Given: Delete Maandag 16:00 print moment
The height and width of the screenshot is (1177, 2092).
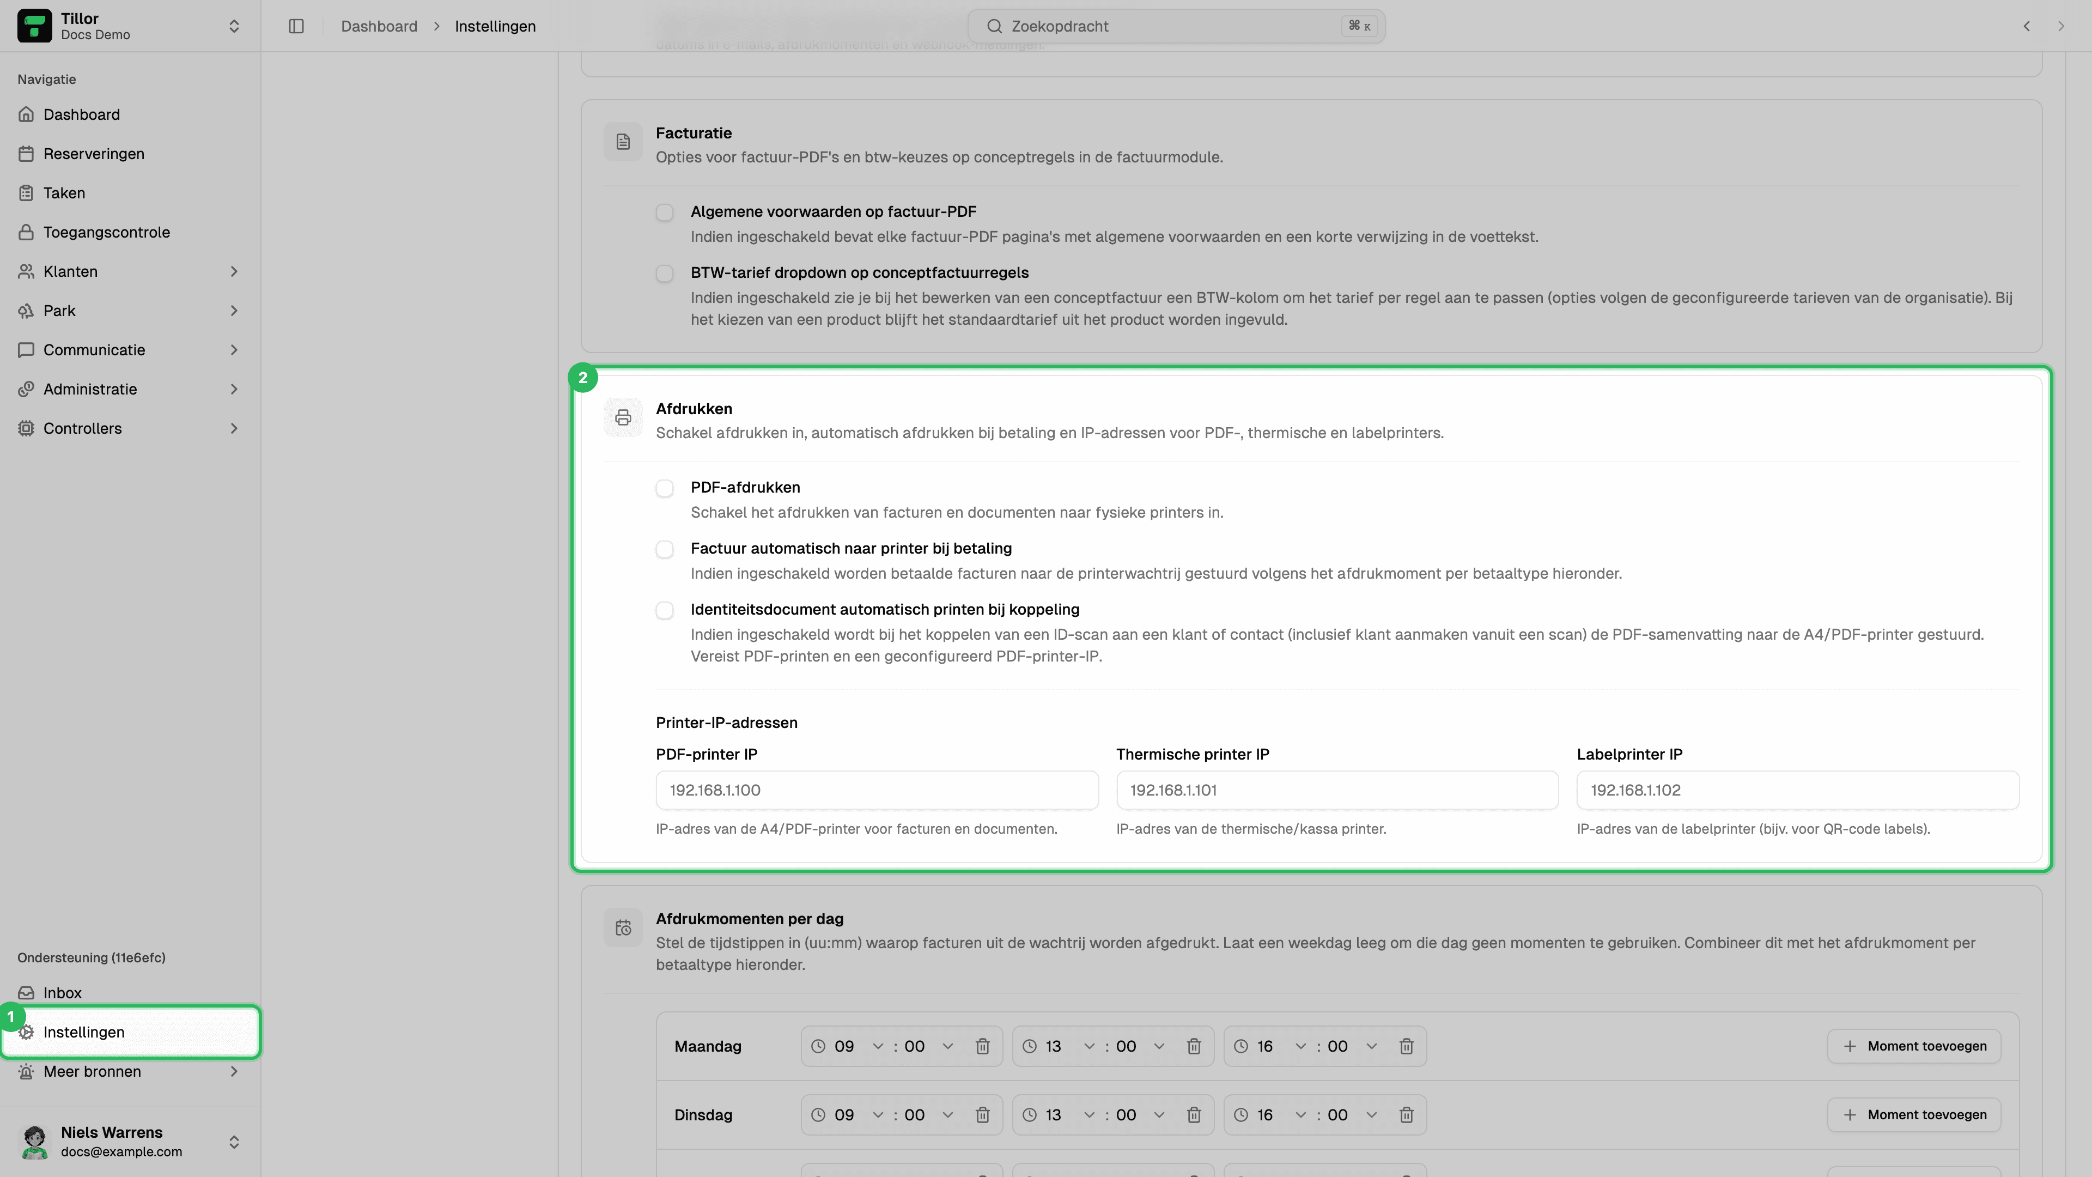Looking at the screenshot, I should (1407, 1046).
